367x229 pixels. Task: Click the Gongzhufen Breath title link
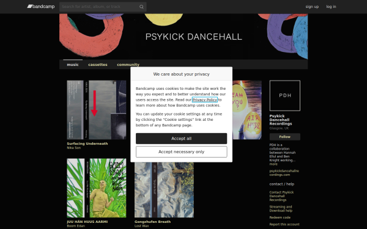point(152,222)
